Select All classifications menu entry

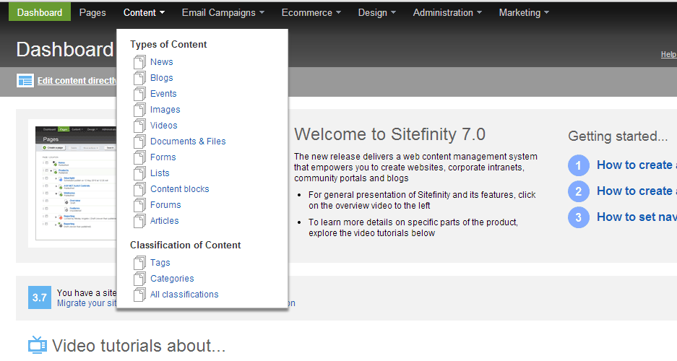(x=184, y=295)
